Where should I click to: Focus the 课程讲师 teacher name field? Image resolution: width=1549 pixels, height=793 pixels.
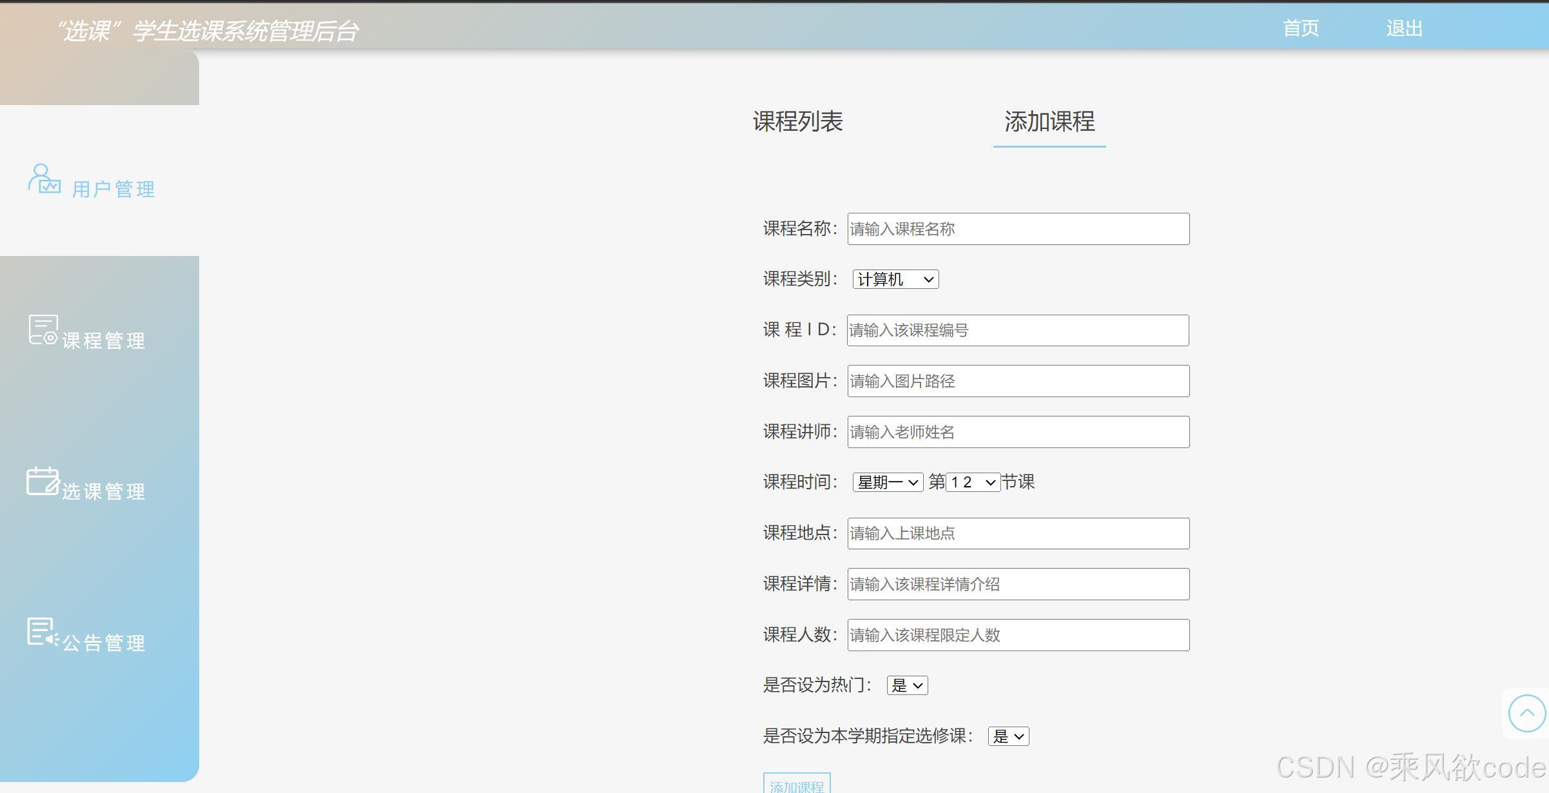click(x=1017, y=432)
